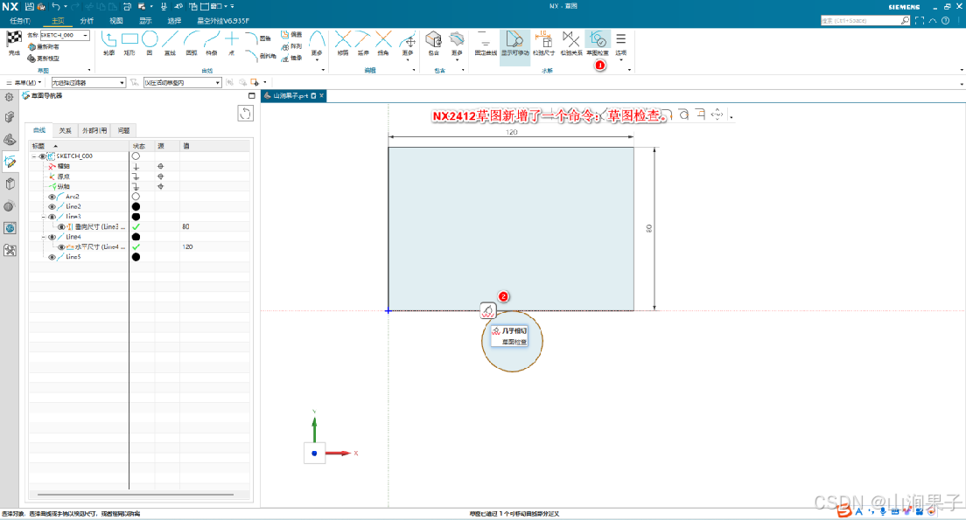Viewport: 966px width, 520px height.
Task: Open the Sketch Navigator sidebar icon
Action: pyautogui.click(x=10, y=162)
